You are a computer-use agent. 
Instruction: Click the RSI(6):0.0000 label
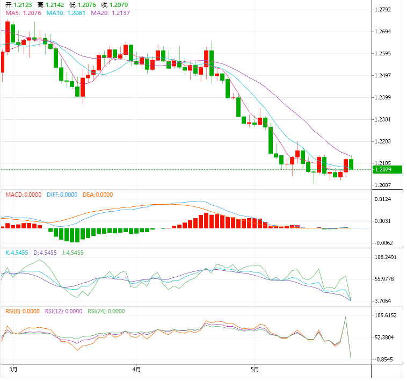[23, 311]
